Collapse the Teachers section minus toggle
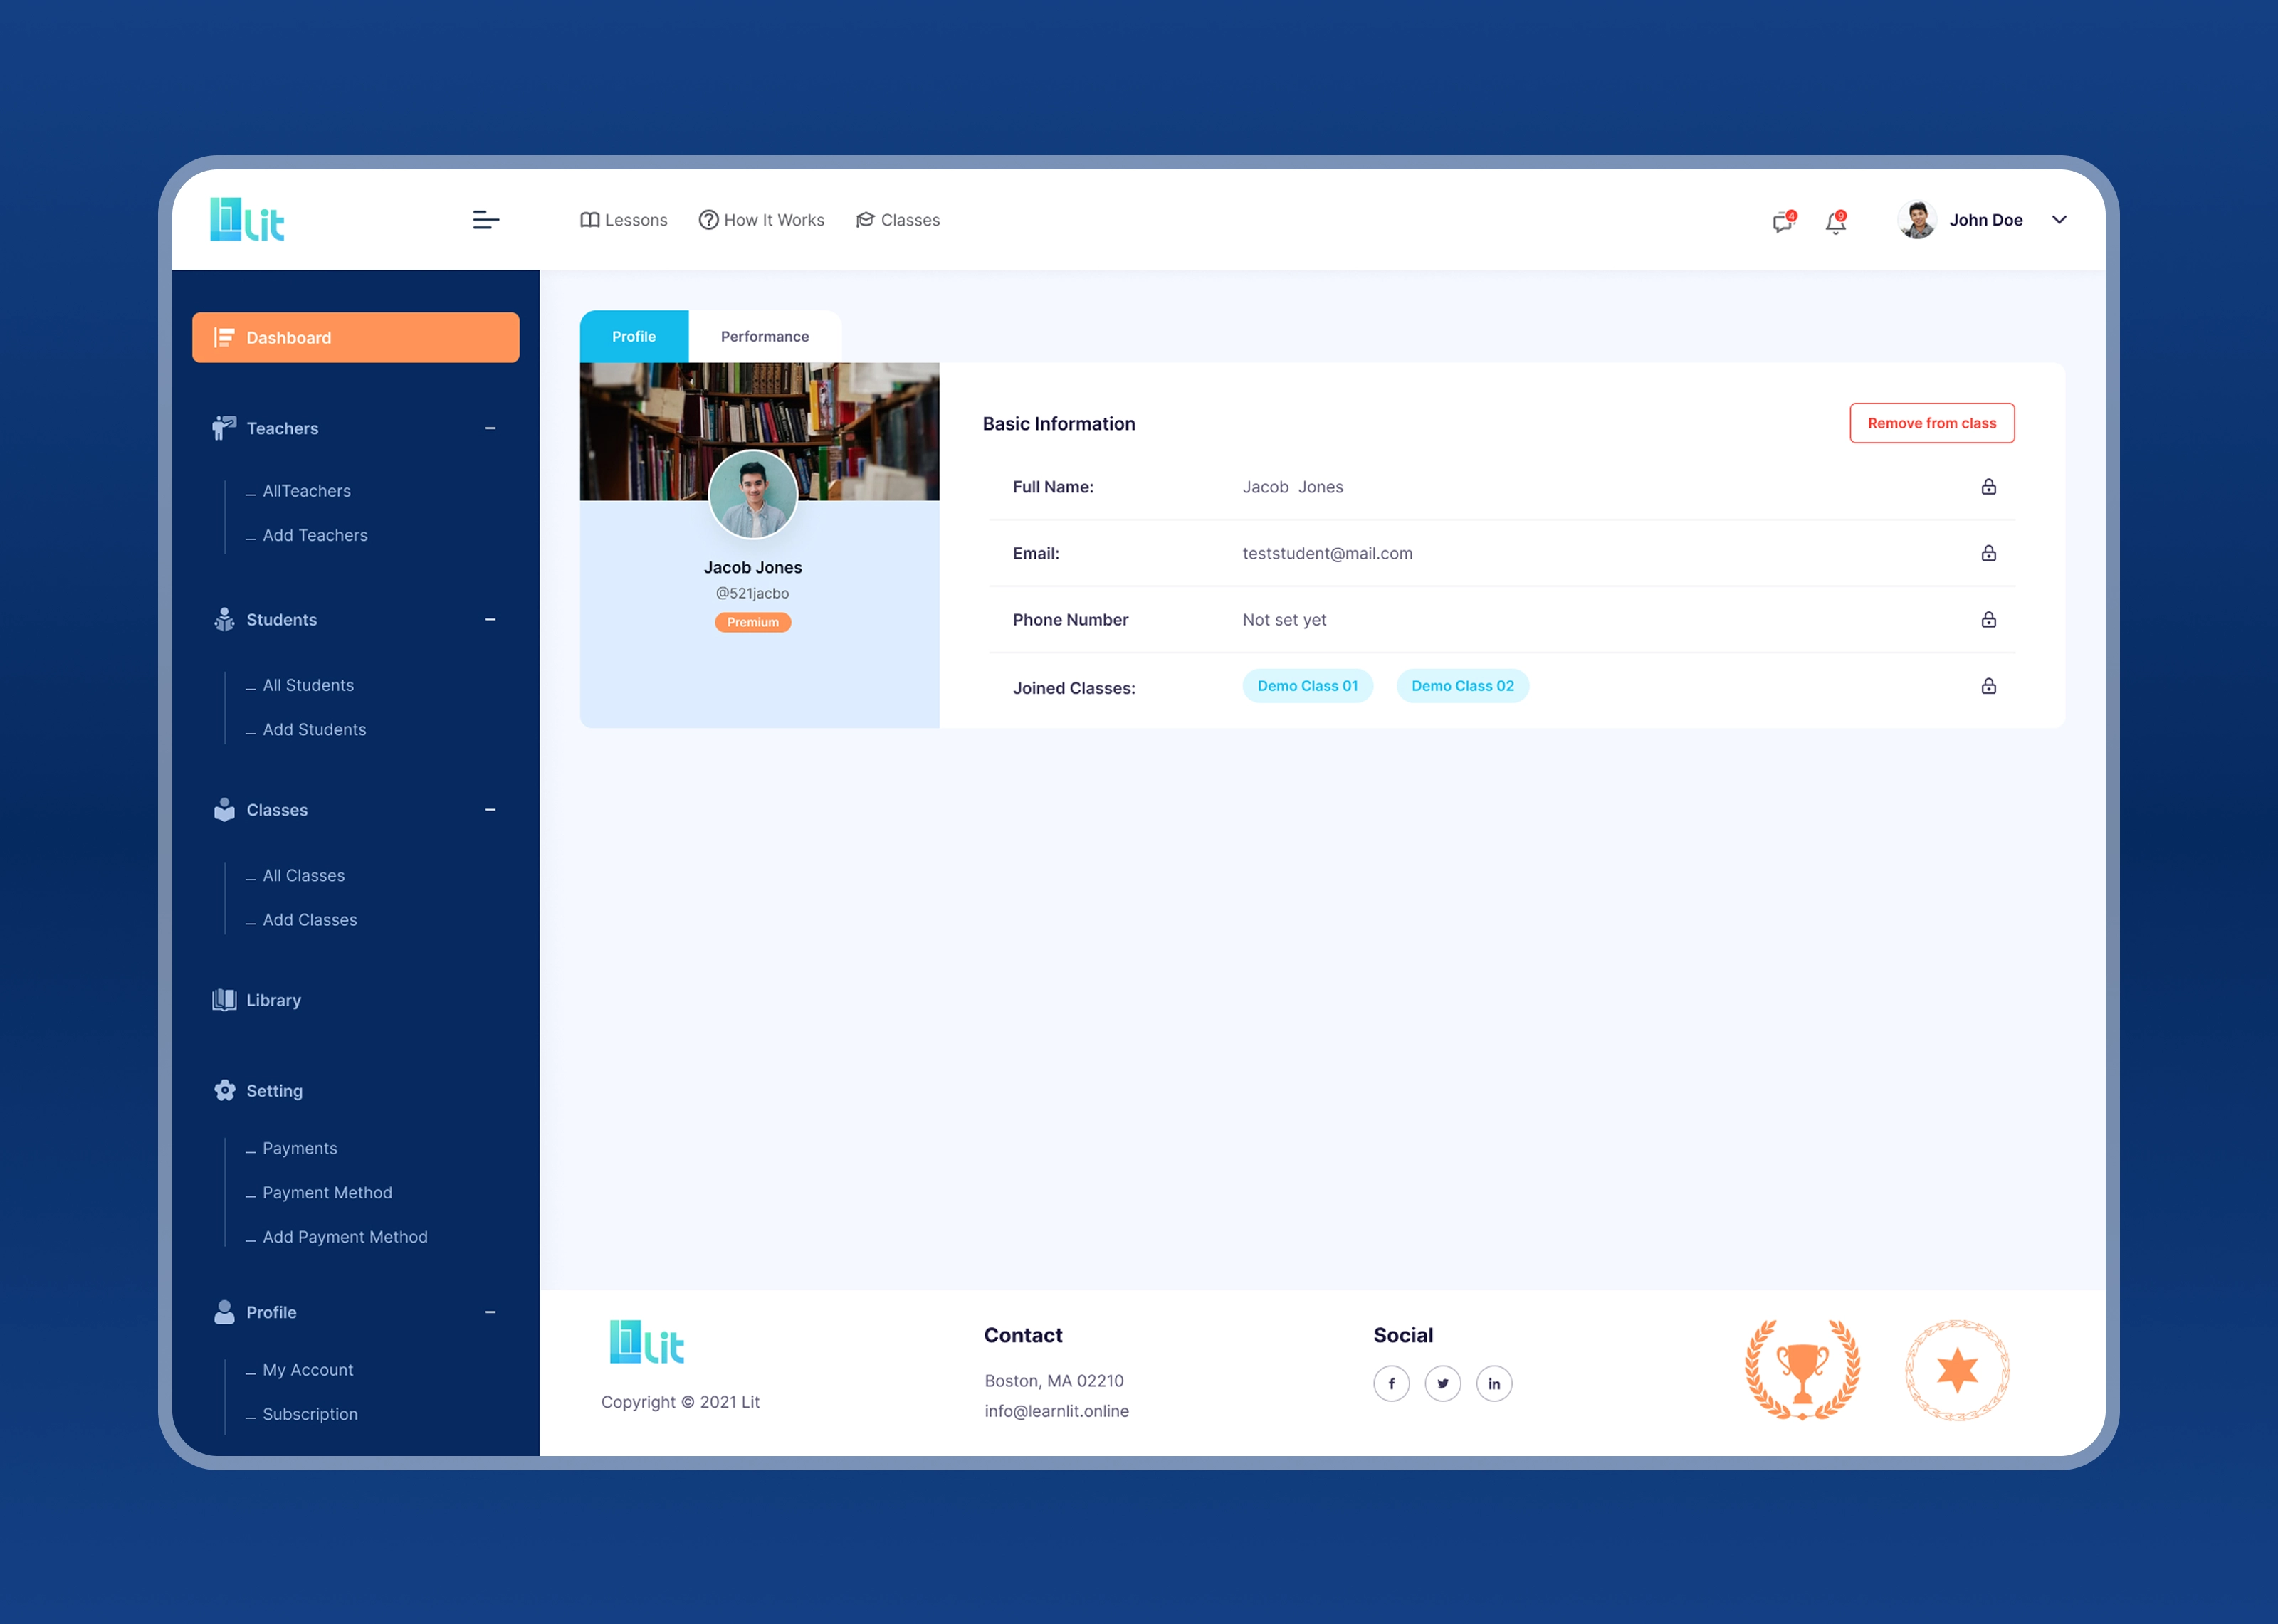This screenshot has width=2278, height=1624. tap(490, 428)
